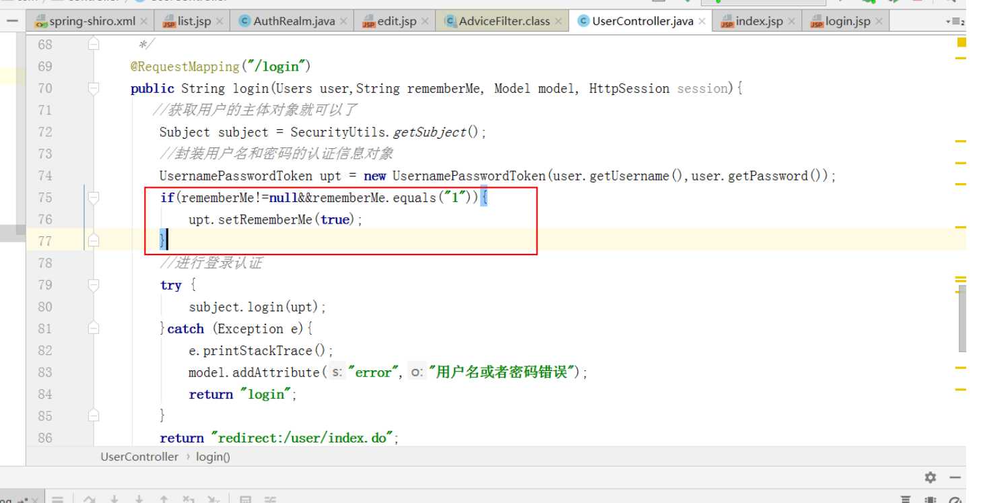Click the 进行登录认证 comment

pos(211,263)
